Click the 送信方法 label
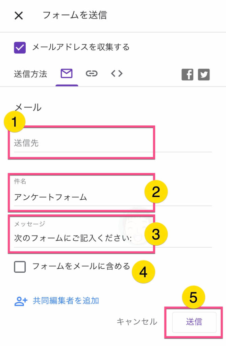 (30, 74)
